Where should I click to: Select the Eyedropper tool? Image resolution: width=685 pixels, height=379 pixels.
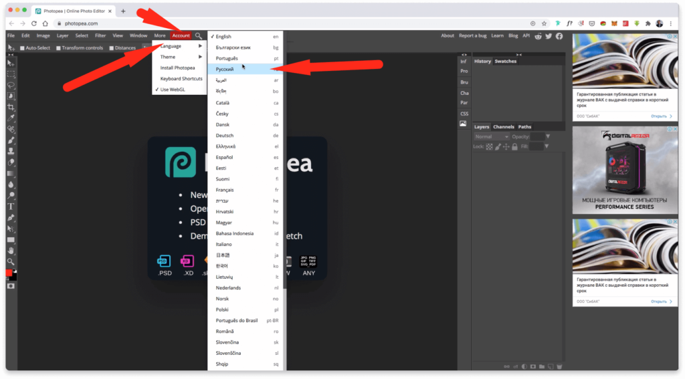coord(11,118)
